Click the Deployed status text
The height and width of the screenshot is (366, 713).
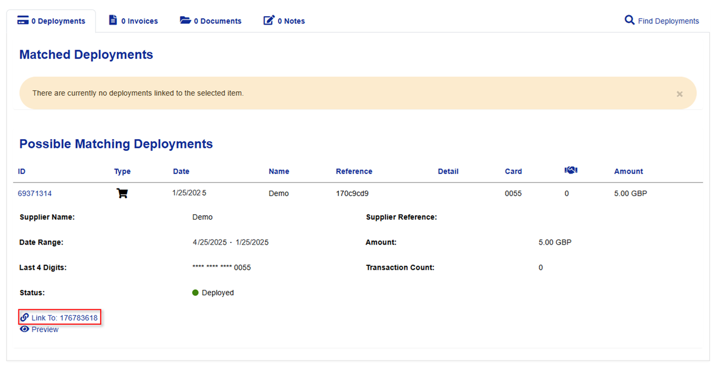tap(218, 293)
